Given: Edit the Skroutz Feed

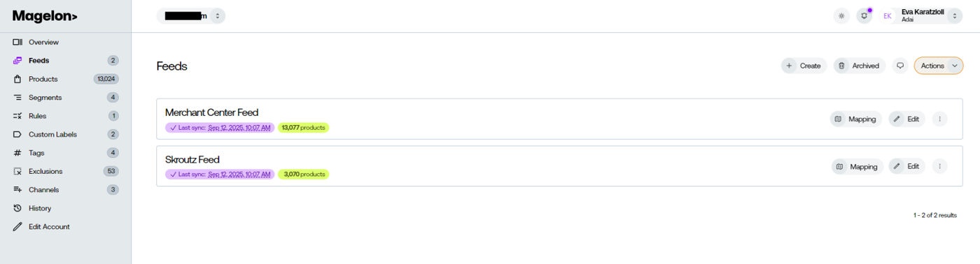Looking at the screenshot, I should [x=907, y=166].
